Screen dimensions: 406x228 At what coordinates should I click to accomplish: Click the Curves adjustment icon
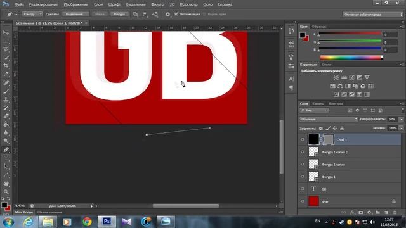(x=351, y=77)
